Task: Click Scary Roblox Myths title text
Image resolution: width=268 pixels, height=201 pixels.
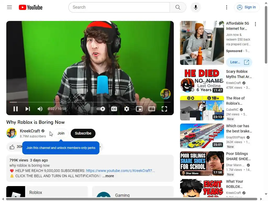Action: pyautogui.click(x=239, y=74)
